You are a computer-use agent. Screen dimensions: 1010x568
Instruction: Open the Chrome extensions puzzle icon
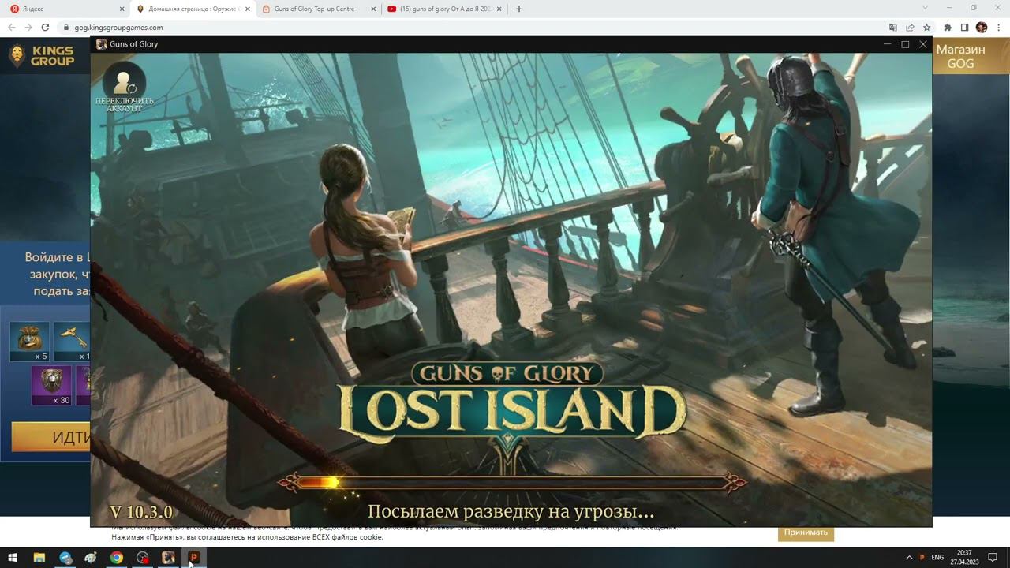click(948, 27)
